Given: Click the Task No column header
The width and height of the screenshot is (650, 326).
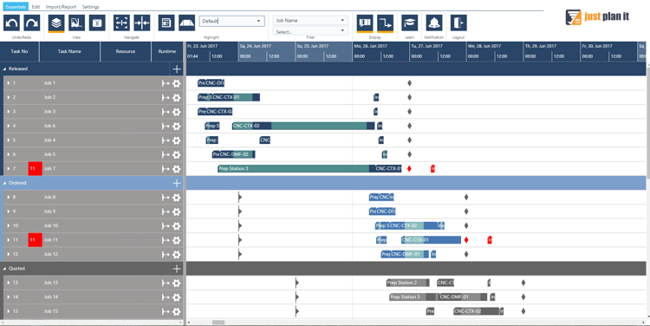Looking at the screenshot, I should click(x=19, y=51).
